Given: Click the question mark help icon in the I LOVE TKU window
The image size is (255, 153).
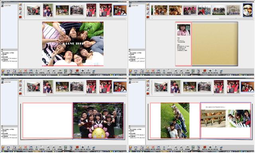Looking at the screenshot, I should [x=88, y=71].
